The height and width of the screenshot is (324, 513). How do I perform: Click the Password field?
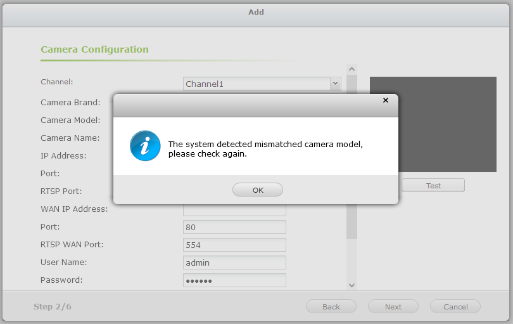click(234, 280)
